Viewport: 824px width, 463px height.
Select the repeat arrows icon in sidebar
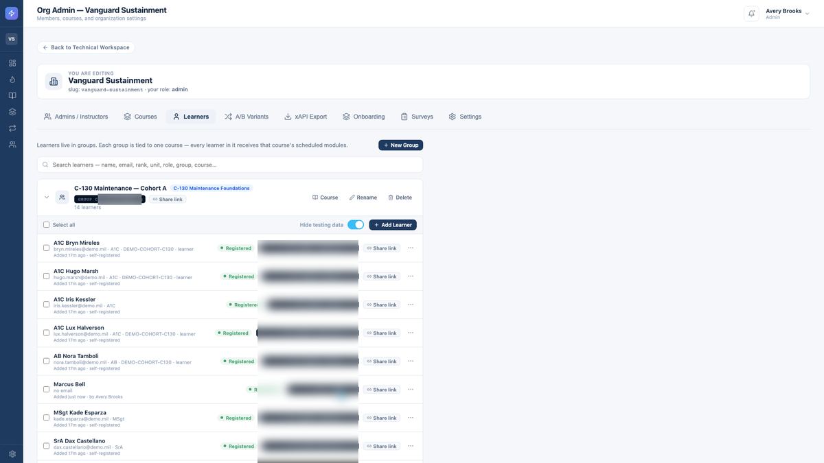point(12,128)
